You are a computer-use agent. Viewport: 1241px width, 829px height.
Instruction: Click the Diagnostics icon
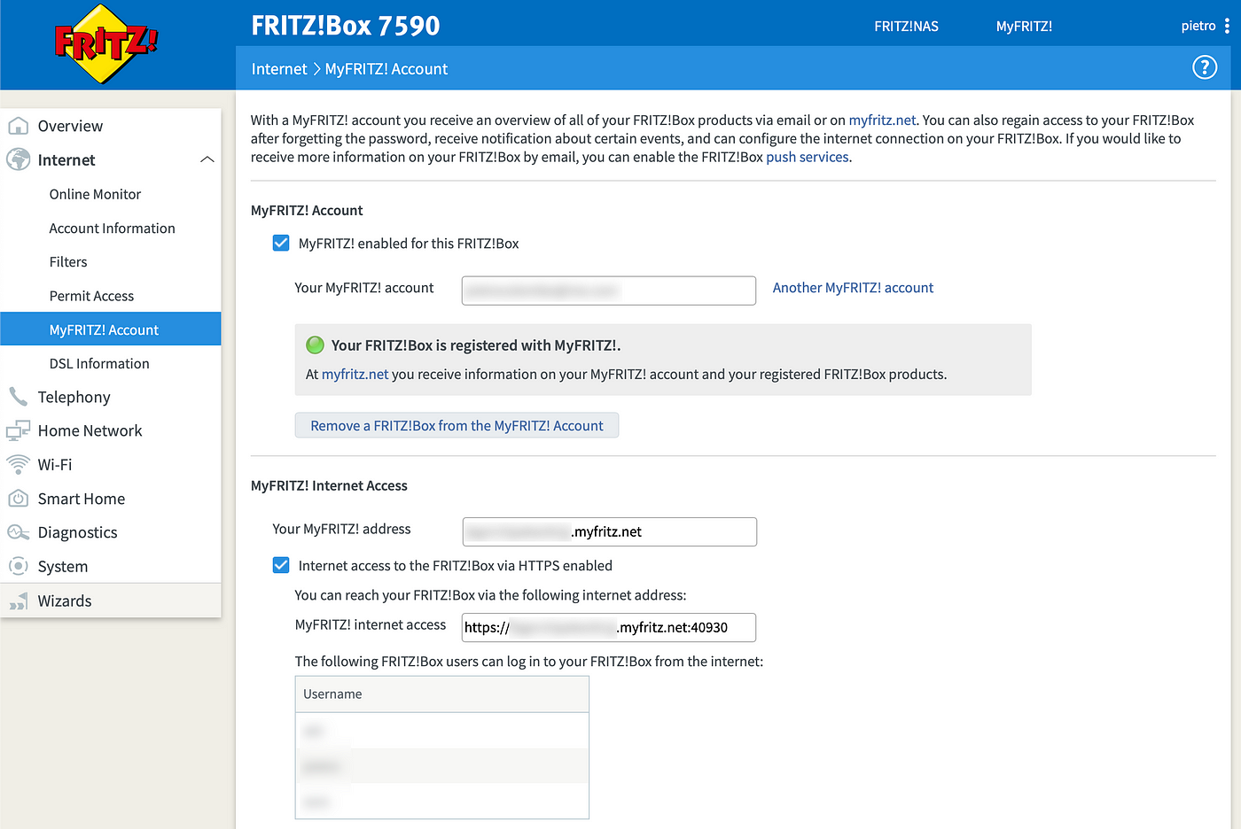pyautogui.click(x=18, y=532)
